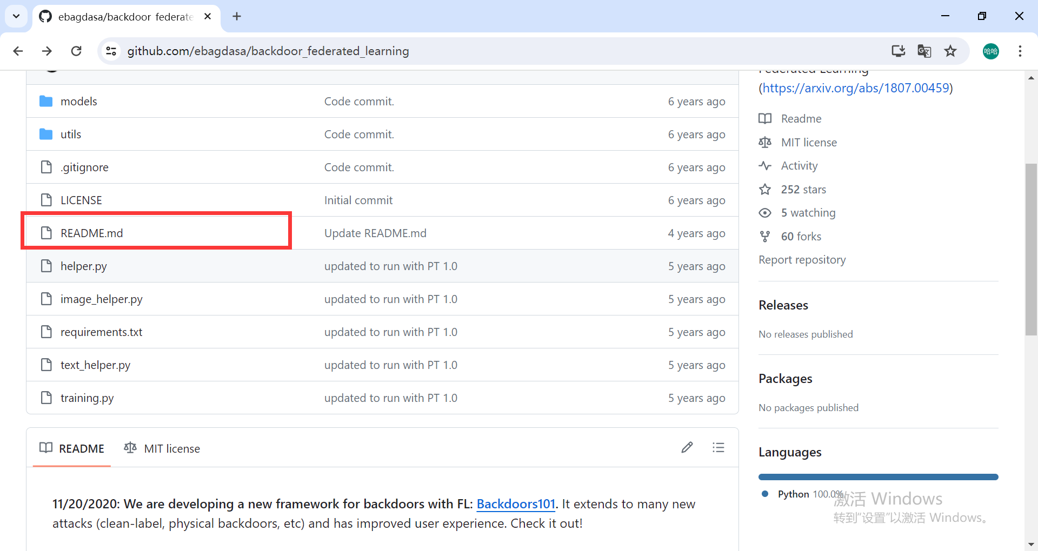1038x551 pixels.
Task: Click the scrollbar down arrow
Action: 1031,545
